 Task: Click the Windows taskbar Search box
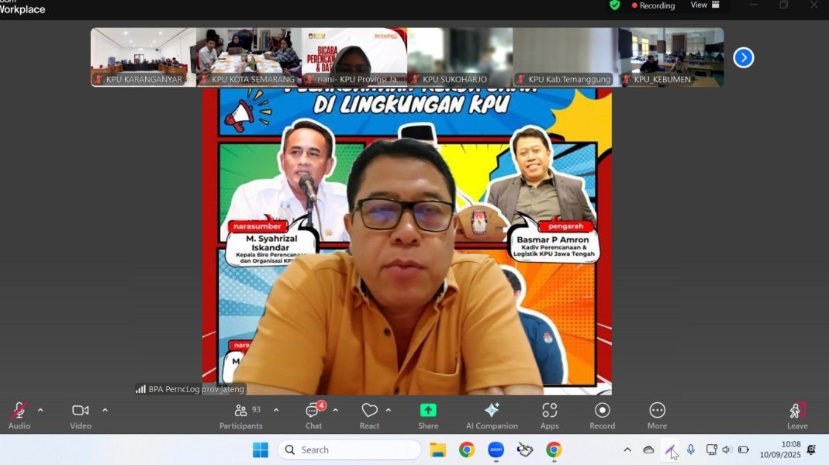point(349,449)
